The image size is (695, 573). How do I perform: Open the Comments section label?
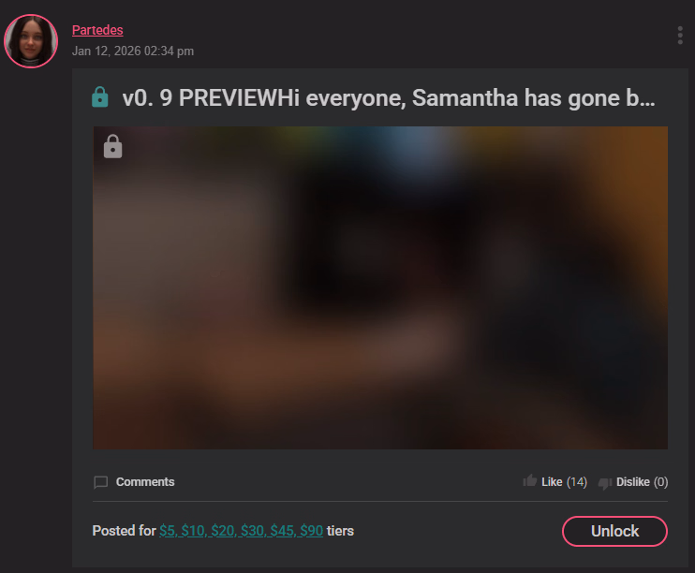tap(145, 482)
